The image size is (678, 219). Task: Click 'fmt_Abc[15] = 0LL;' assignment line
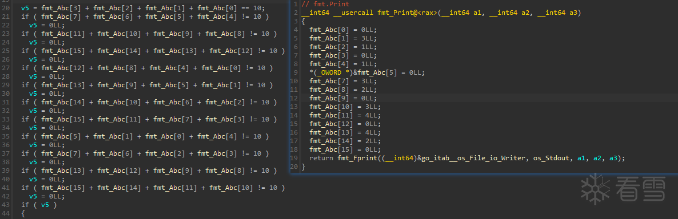[x=345, y=149]
